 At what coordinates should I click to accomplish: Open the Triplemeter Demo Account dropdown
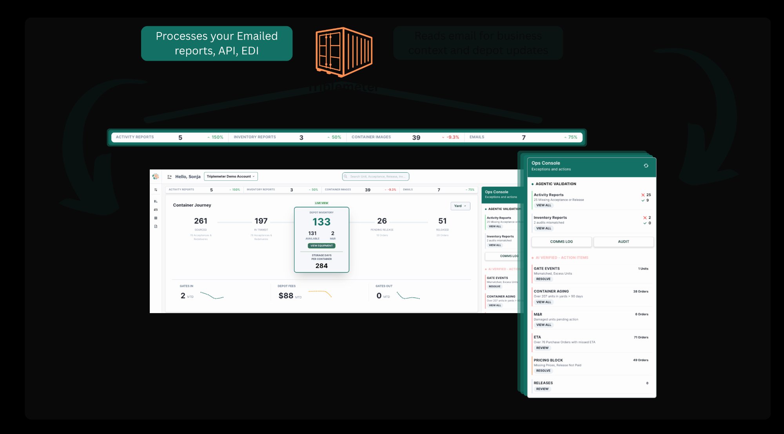point(230,176)
